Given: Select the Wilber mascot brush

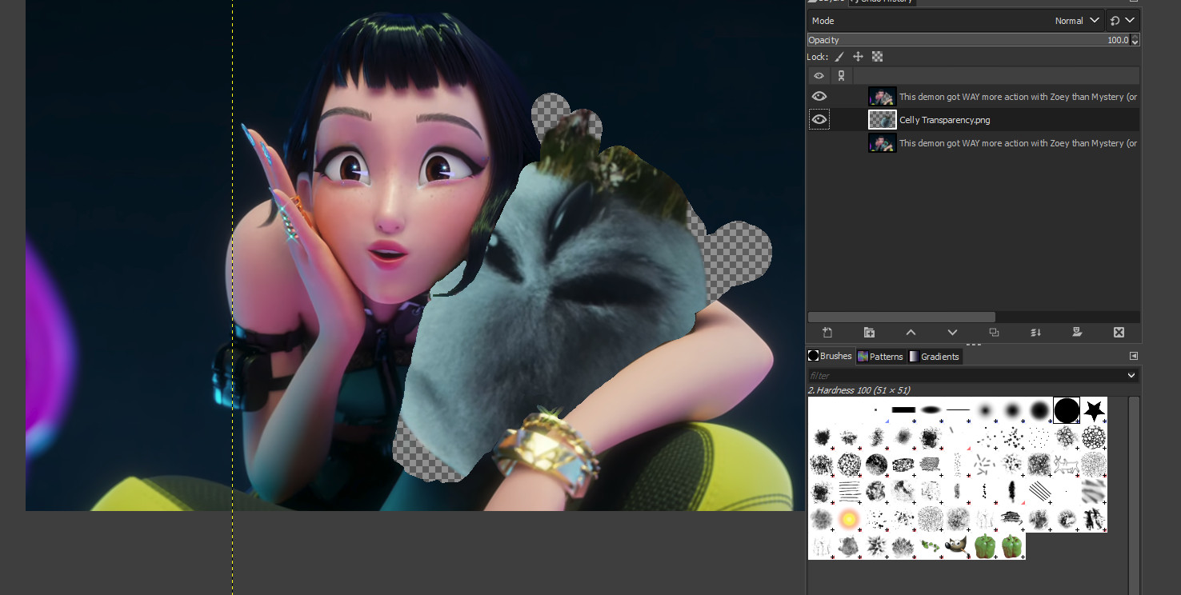Looking at the screenshot, I should [x=958, y=546].
